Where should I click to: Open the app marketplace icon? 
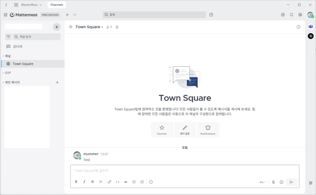pyautogui.click(x=310, y=183)
